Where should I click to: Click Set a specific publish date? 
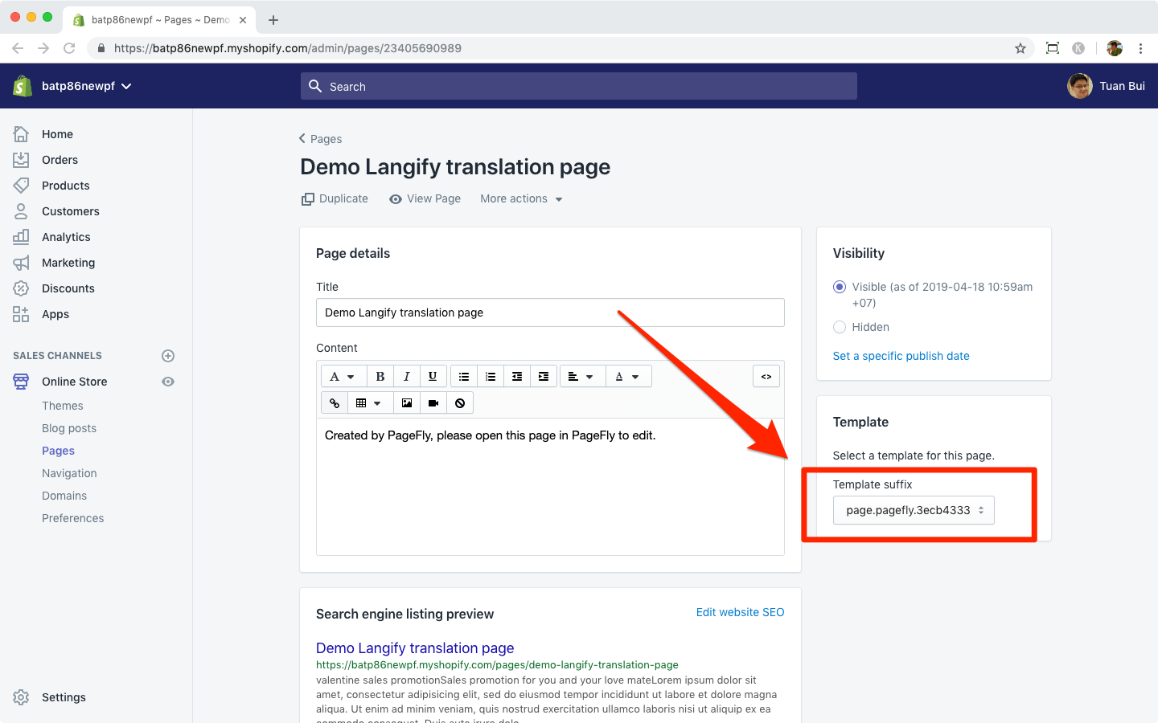(x=901, y=356)
